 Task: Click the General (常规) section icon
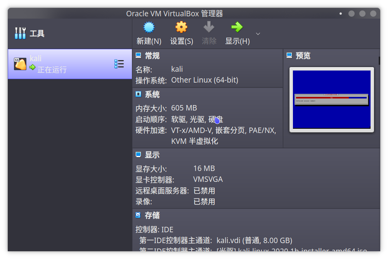pos(139,55)
